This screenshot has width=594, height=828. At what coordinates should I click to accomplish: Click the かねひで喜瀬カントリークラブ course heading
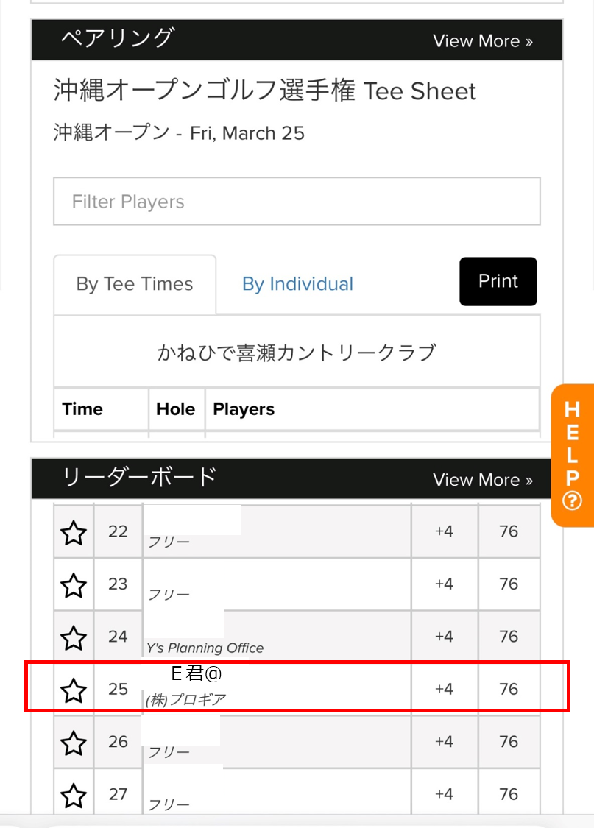(297, 353)
